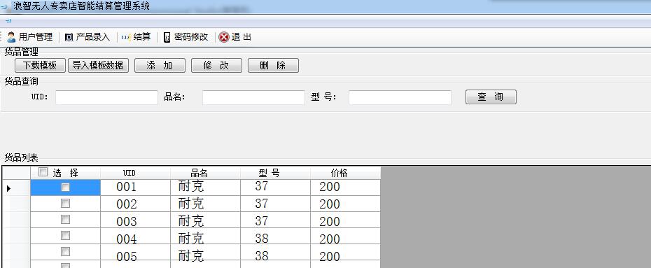Open 用户管理 user management toolbar item

pos(30,37)
